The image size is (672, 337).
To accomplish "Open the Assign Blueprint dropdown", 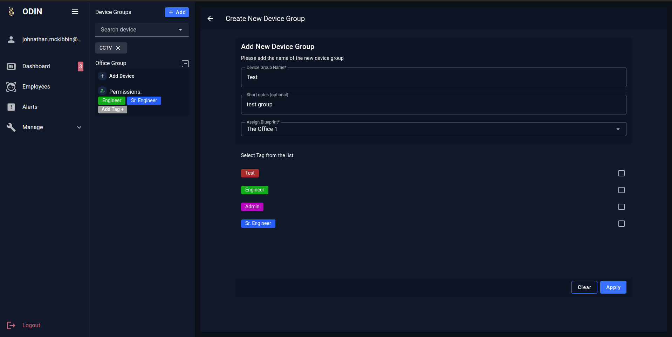I will point(618,129).
